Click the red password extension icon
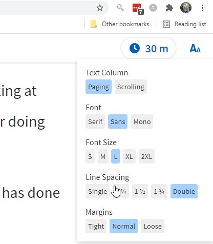Screen dimensions: 213x244 (x=138, y=9)
